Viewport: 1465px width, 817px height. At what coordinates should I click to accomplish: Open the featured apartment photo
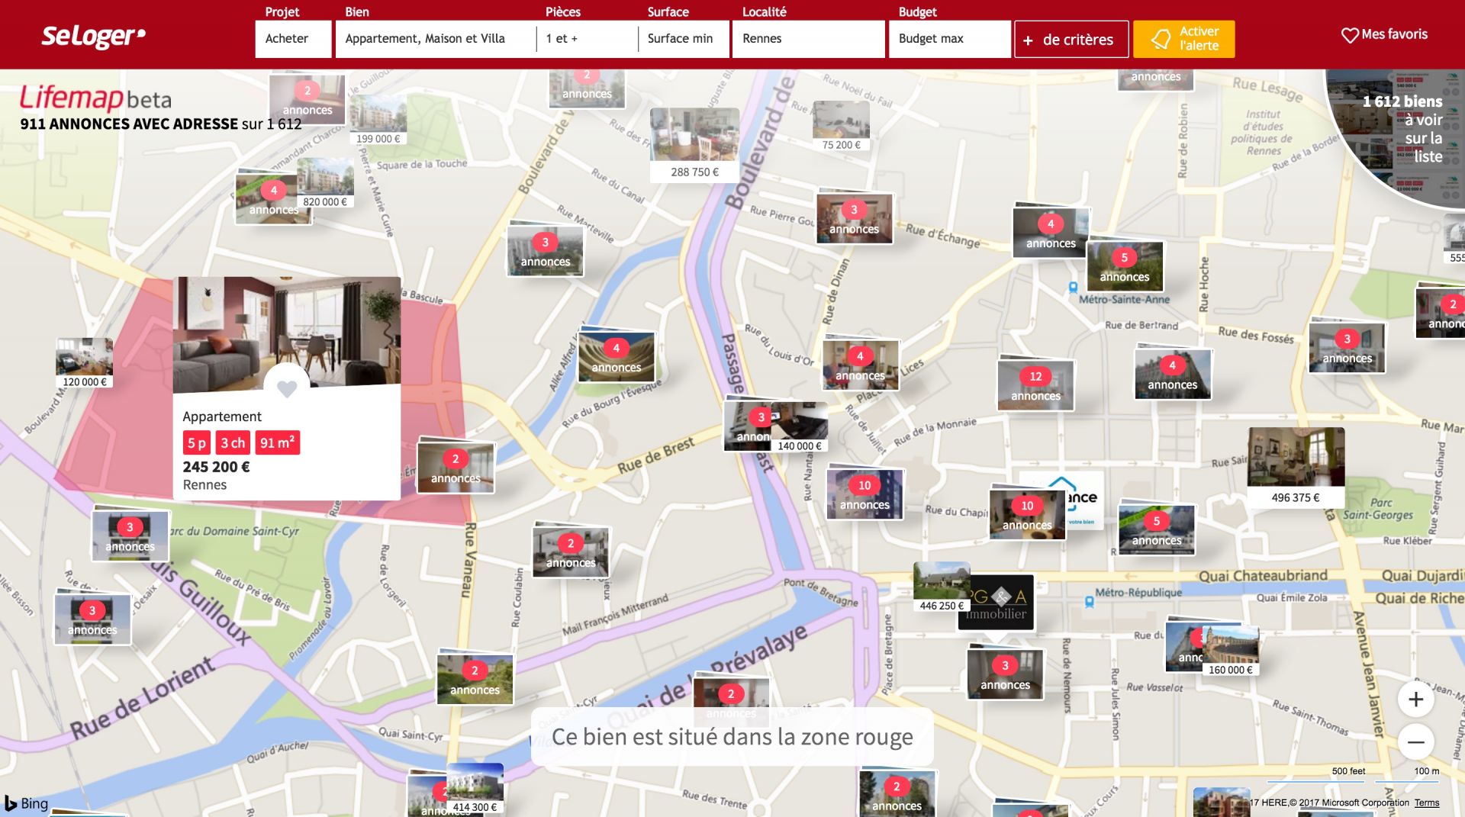coord(287,334)
